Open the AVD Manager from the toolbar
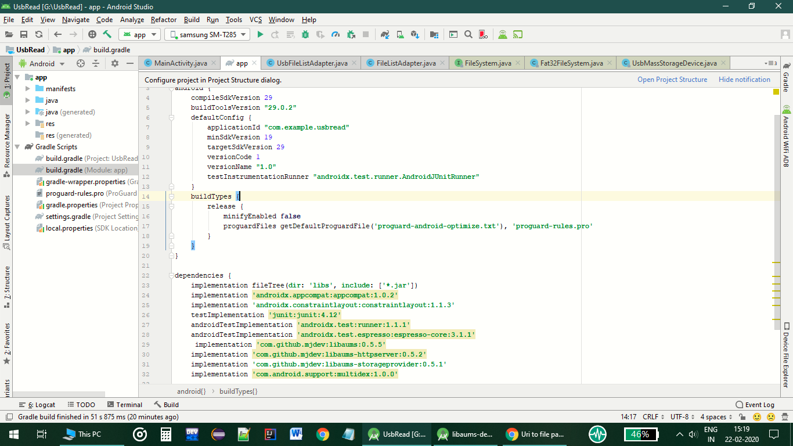The image size is (793, 446). 401,34
